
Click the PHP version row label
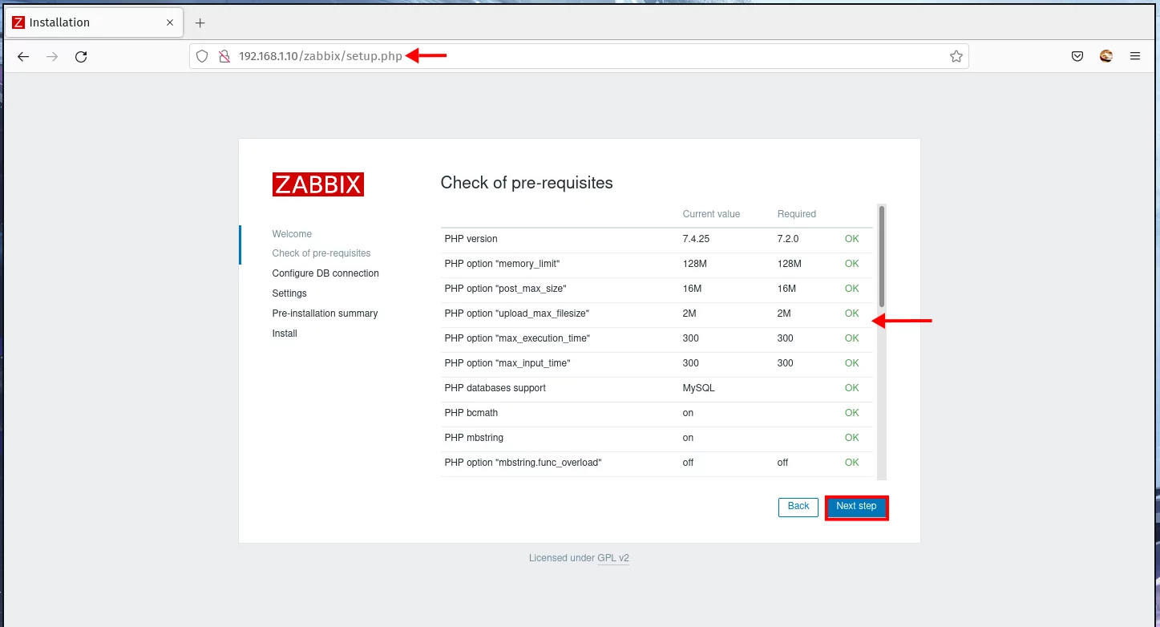click(x=471, y=239)
